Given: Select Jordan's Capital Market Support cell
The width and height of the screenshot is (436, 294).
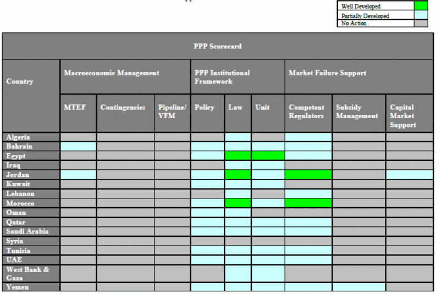Looking at the screenshot, I should click(409, 175).
